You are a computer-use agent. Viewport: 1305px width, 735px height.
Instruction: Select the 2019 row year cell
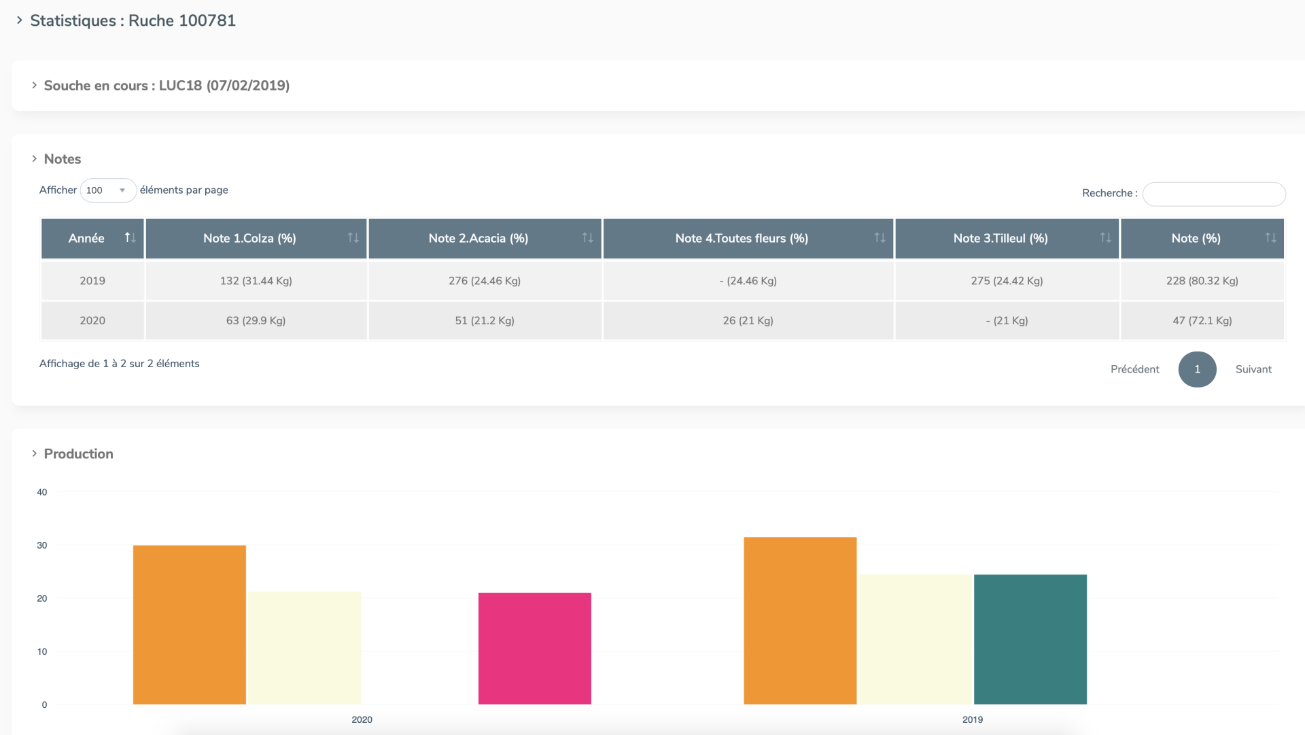92,281
